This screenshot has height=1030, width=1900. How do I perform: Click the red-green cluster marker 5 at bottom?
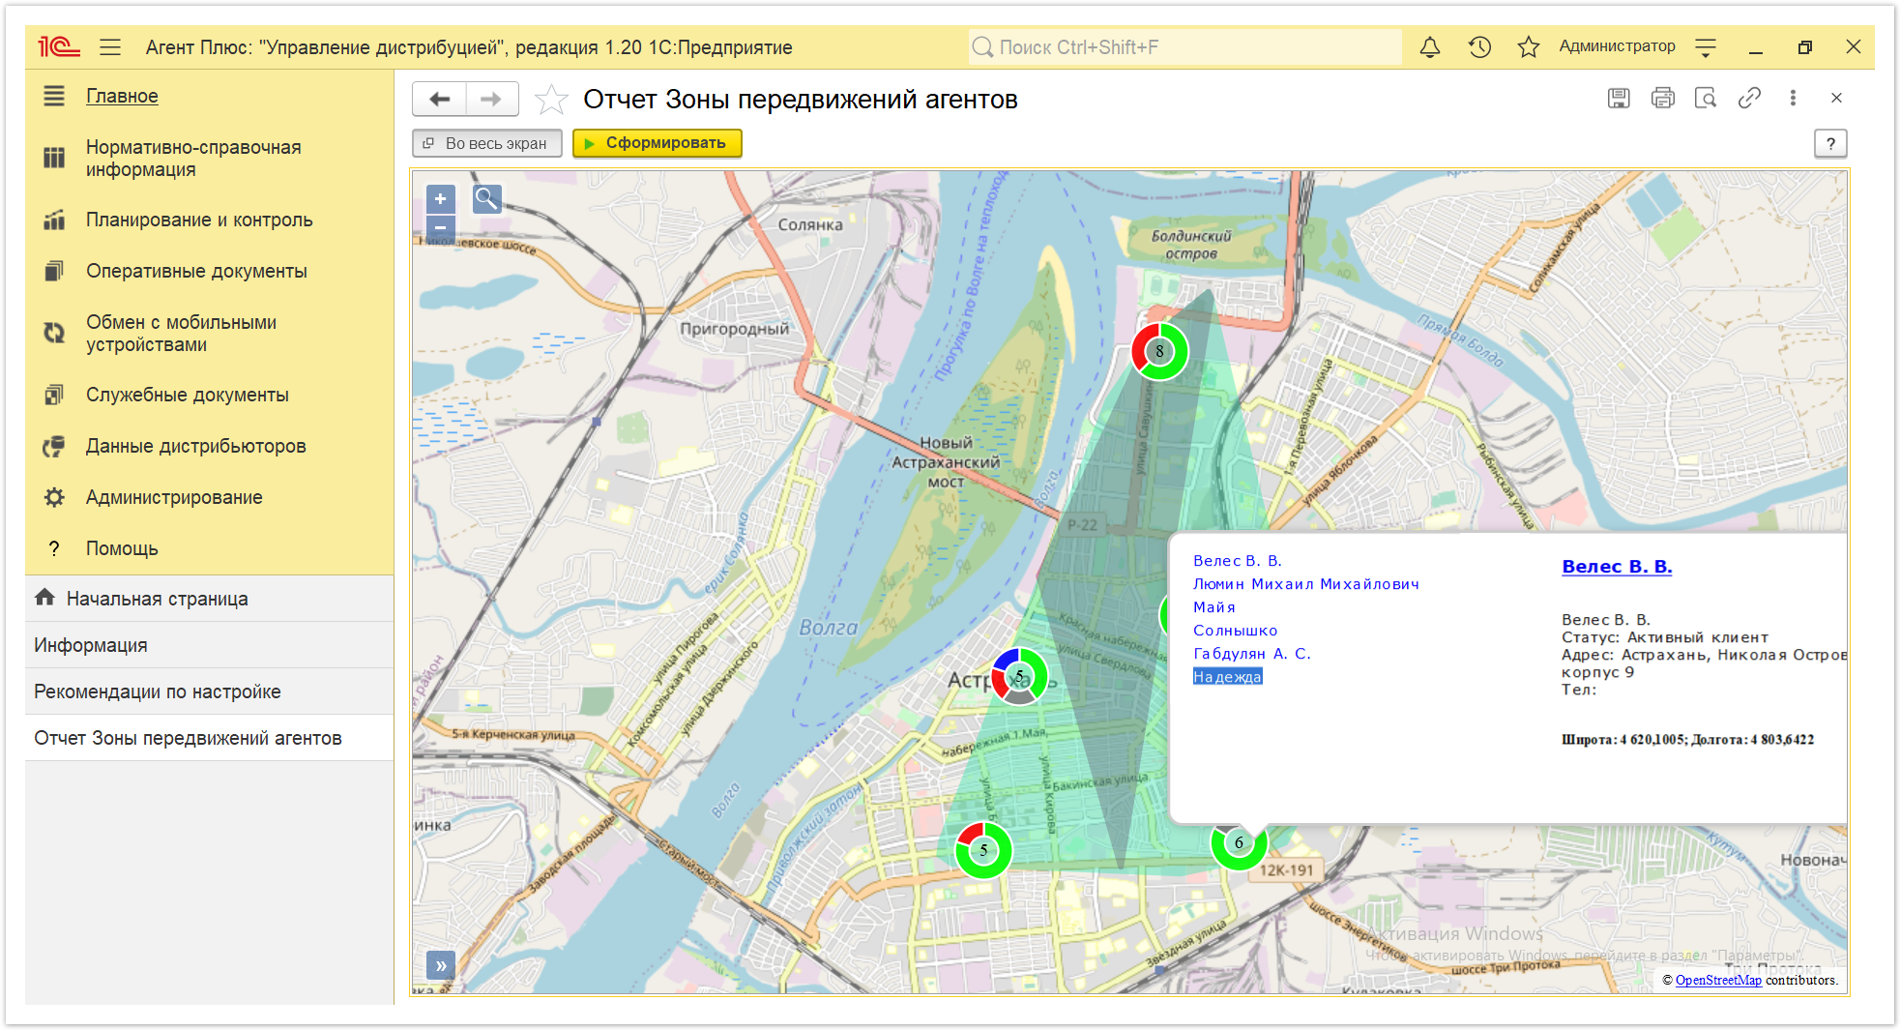pyautogui.click(x=983, y=850)
